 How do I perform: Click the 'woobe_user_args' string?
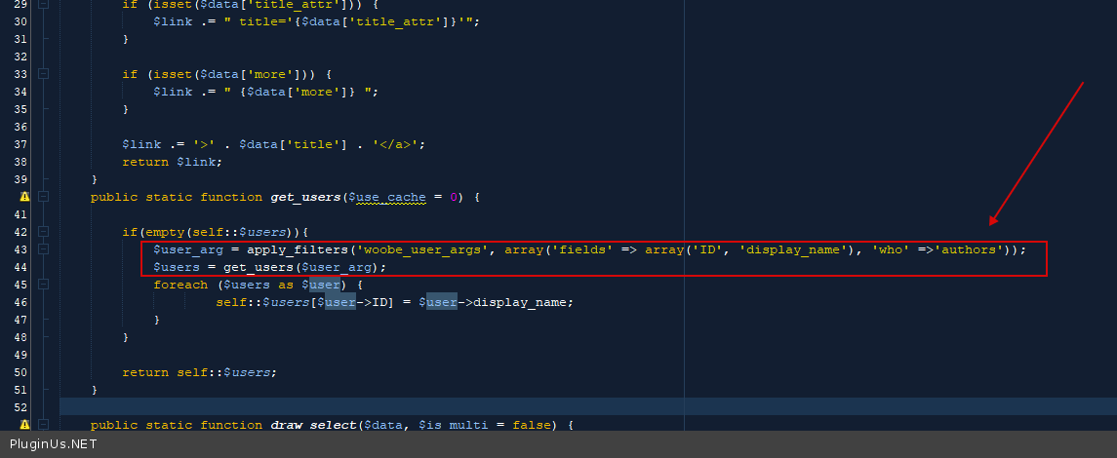(424, 249)
